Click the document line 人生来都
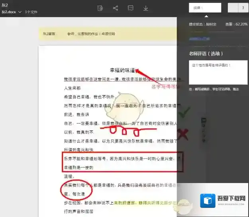The width and height of the screenshot is (249, 217). click(72, 88)
